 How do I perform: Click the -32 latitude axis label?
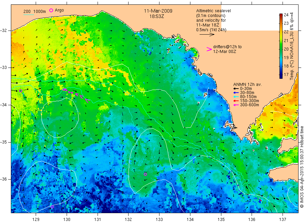pyautogui.click(x=3, y=31)
